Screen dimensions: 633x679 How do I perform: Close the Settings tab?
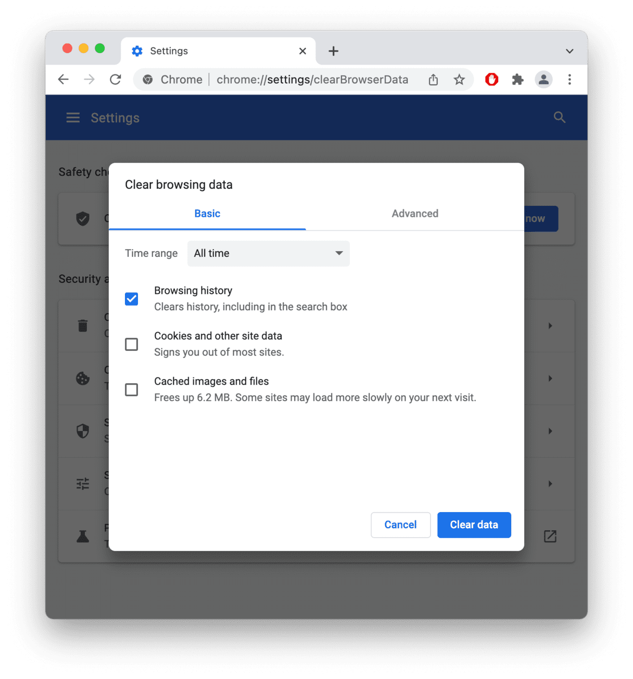pyautogui.click(x=302, y=51)
